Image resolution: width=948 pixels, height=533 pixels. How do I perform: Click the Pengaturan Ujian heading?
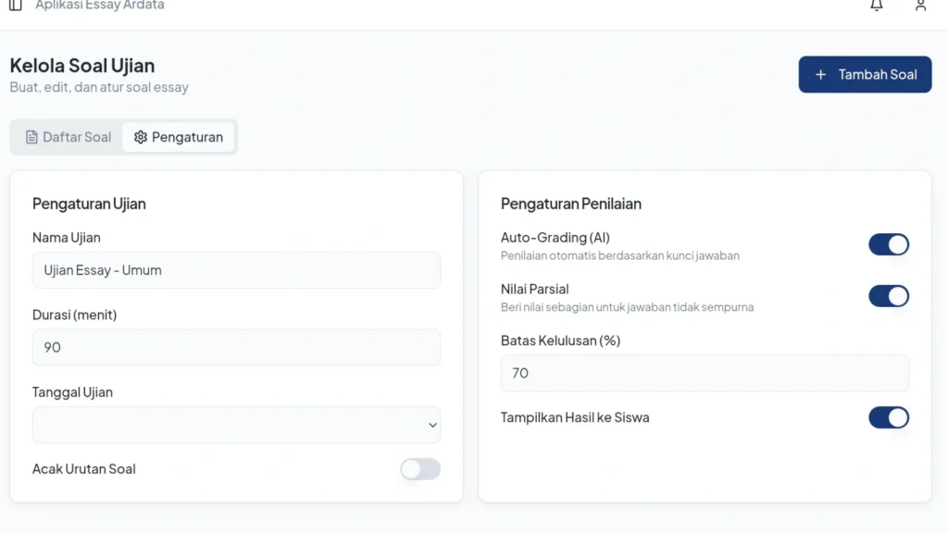click(89, 204)
